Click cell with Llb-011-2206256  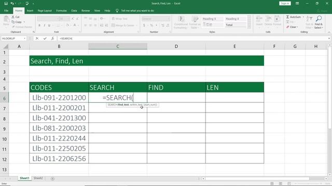click(x=59, y=159)
